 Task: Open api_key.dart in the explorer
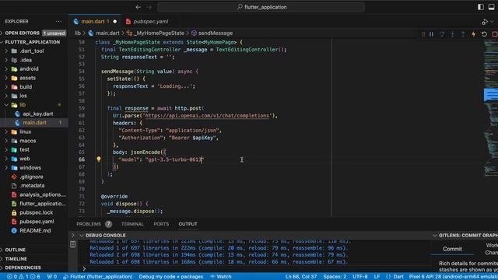point(34,114)
